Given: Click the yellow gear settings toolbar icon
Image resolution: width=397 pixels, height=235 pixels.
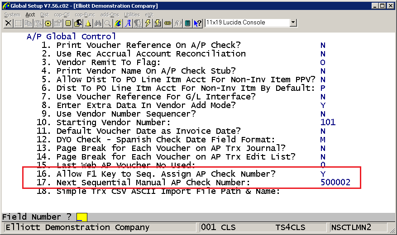Looking at the screenshot, I should (x=48, y=23).
